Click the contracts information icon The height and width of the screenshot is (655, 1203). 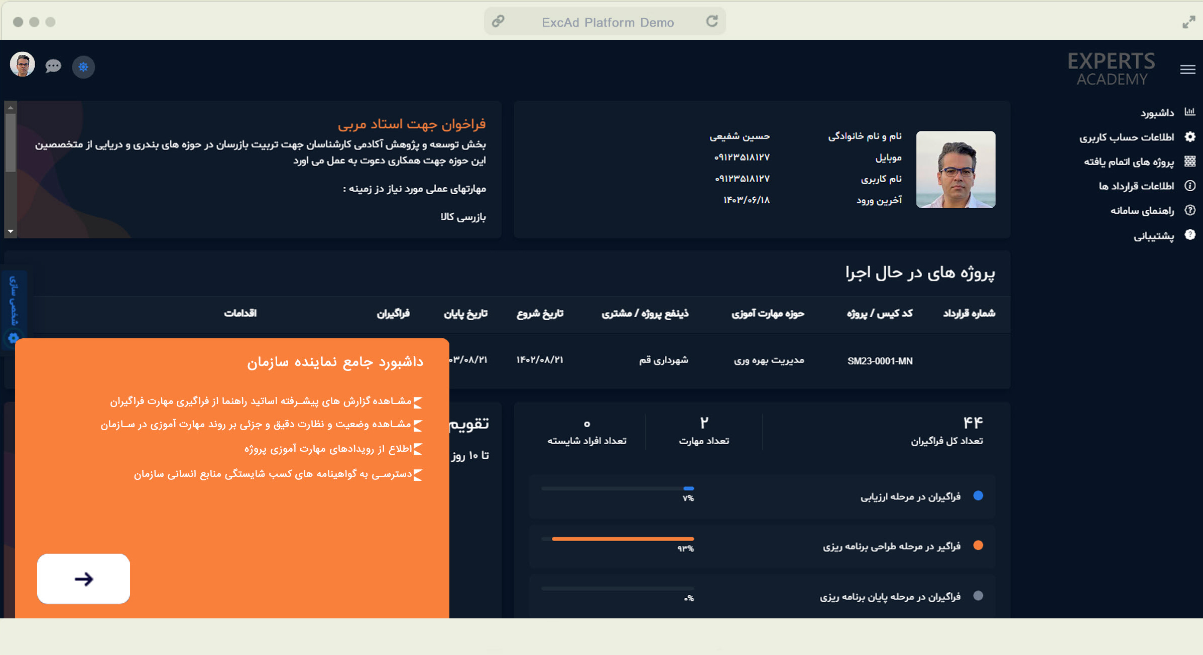coord(1189,186)
